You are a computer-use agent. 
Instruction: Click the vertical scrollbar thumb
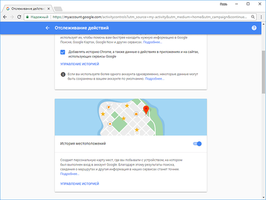[x=263, y=72]
